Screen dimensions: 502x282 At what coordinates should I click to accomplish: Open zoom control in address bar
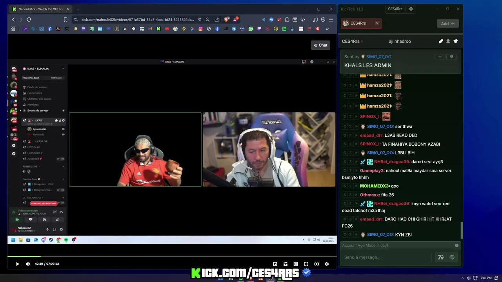coord(208,20)
